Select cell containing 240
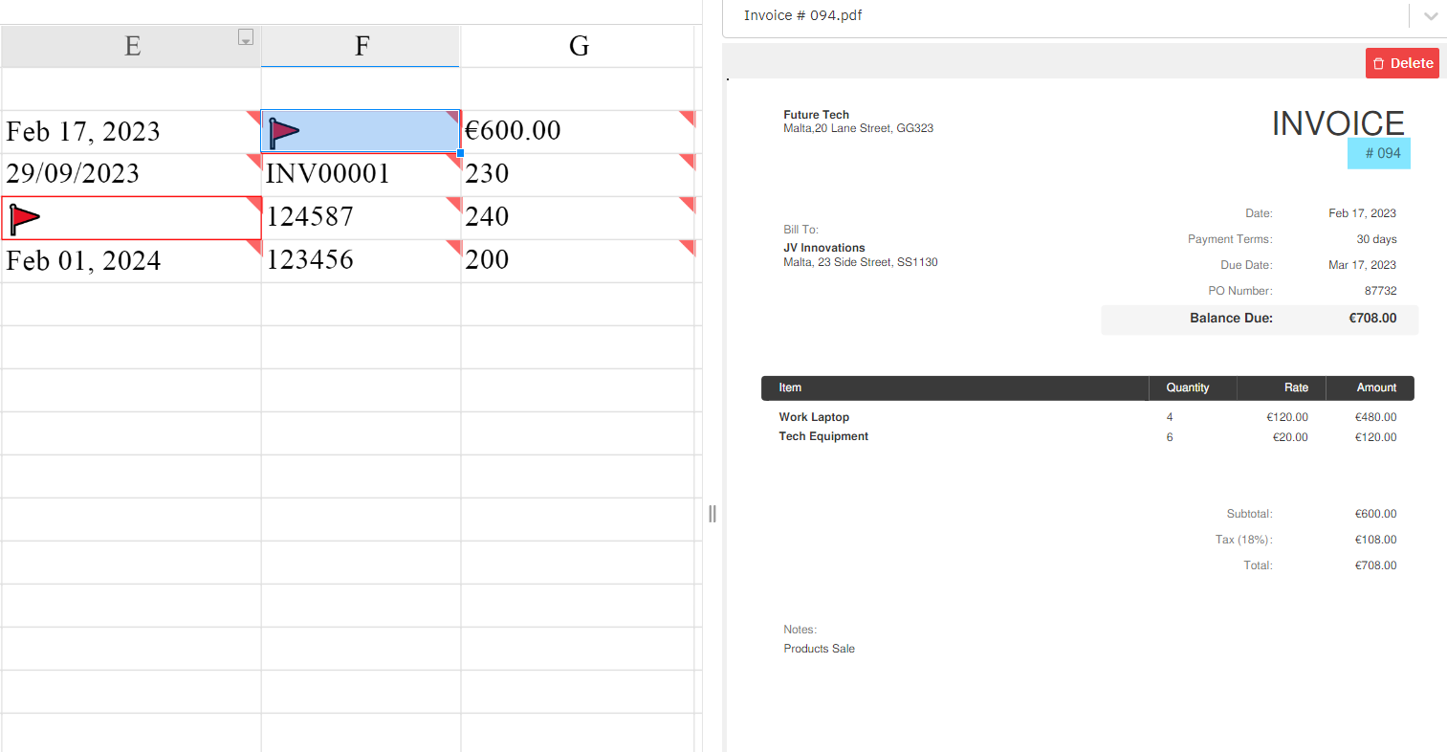 [579, 218]
